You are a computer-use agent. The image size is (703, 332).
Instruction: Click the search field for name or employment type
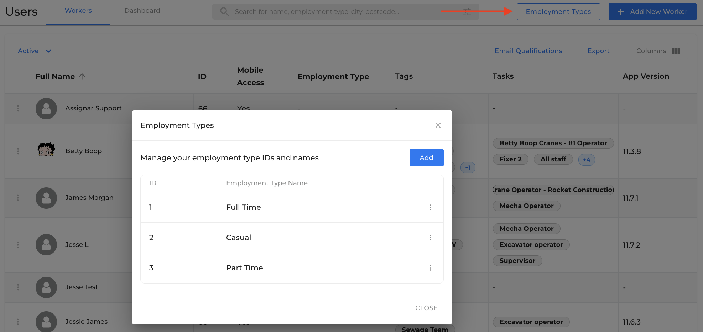(345, 11)
